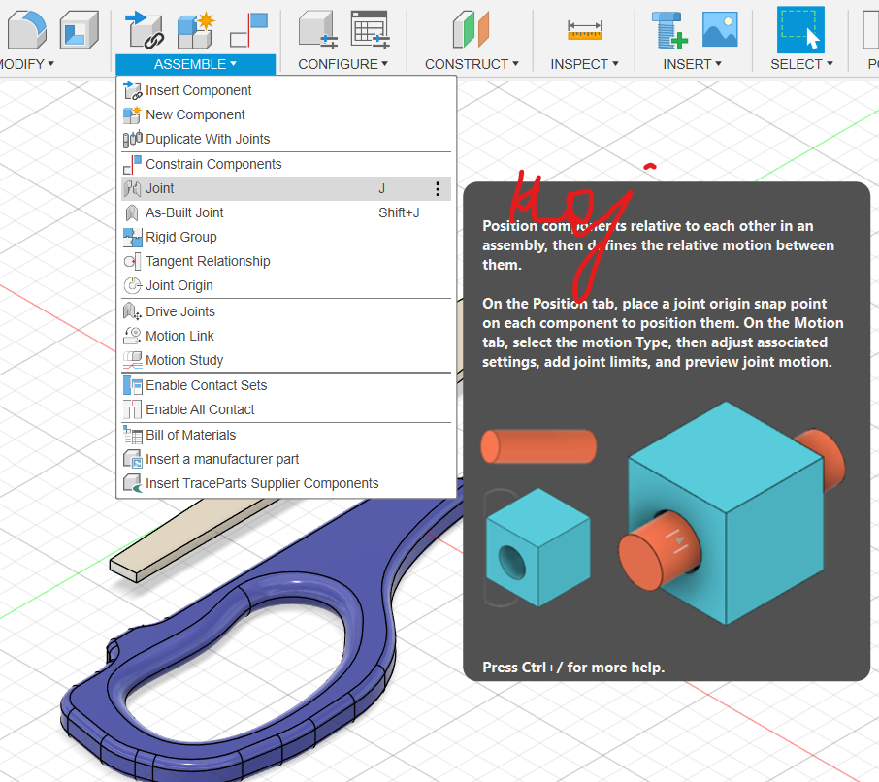Activate the Select tool icon
Image resolution: width=879 pixels, height=782 pixels.
point(800,29)
